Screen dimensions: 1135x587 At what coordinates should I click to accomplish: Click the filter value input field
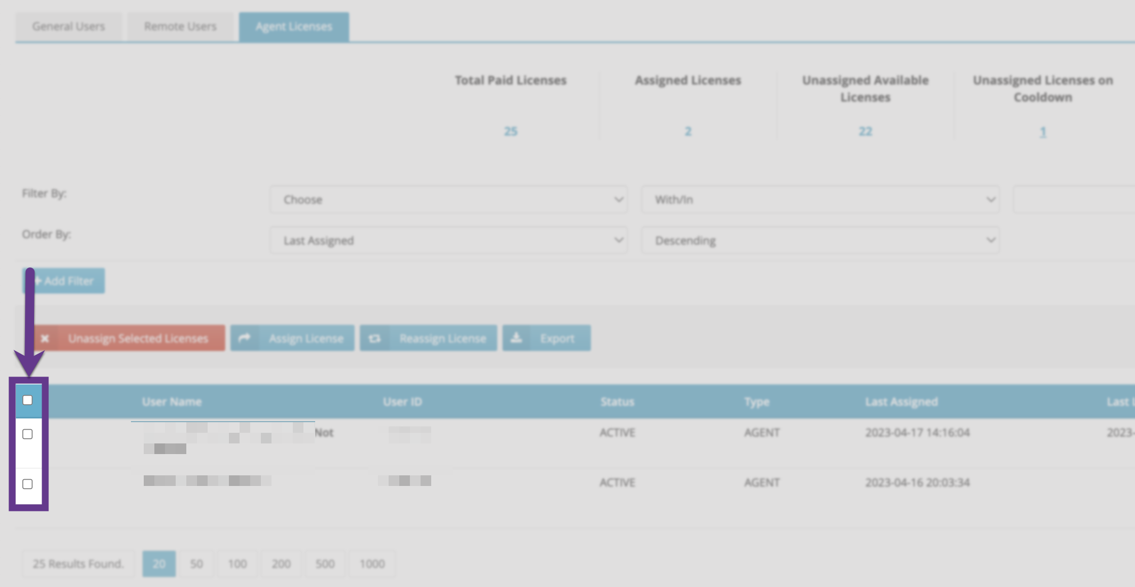(x=1073, y=199)
